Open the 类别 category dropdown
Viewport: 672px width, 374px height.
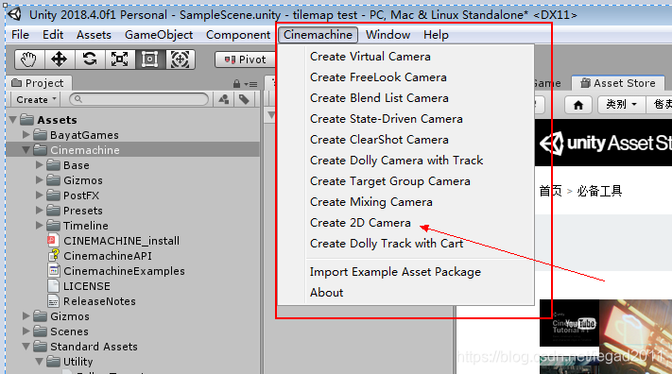click(621, 105)
